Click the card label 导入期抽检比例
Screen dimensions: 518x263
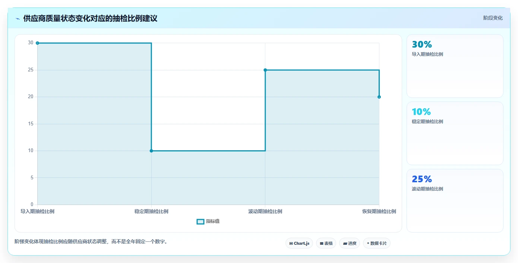(x=427, y=54)
